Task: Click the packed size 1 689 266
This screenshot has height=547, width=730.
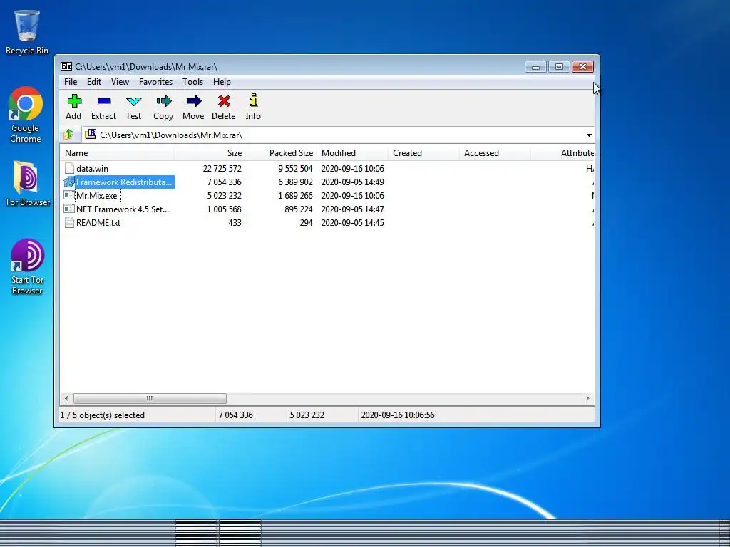Action: point(295,195)
